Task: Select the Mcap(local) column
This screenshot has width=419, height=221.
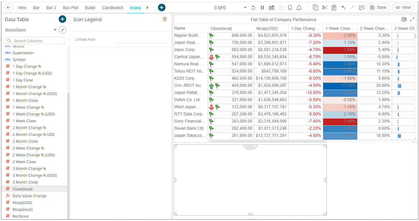Action: 23,209
